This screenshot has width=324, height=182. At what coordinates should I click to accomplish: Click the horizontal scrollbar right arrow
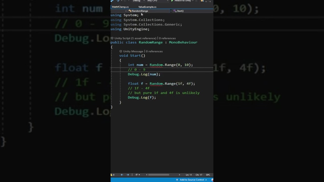[179, 175]
